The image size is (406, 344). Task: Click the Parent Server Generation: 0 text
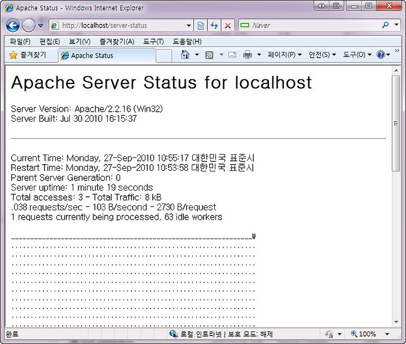coord(66,178)
